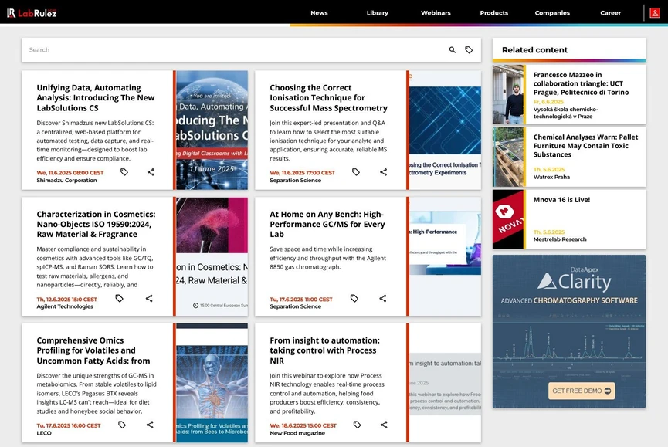Click tag icon on Omics Profiling card
The width and height of the screenshot is (668, 447).
click(122, 425)
